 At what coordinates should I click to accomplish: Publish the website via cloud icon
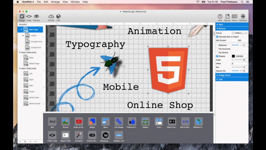point(51,17)
